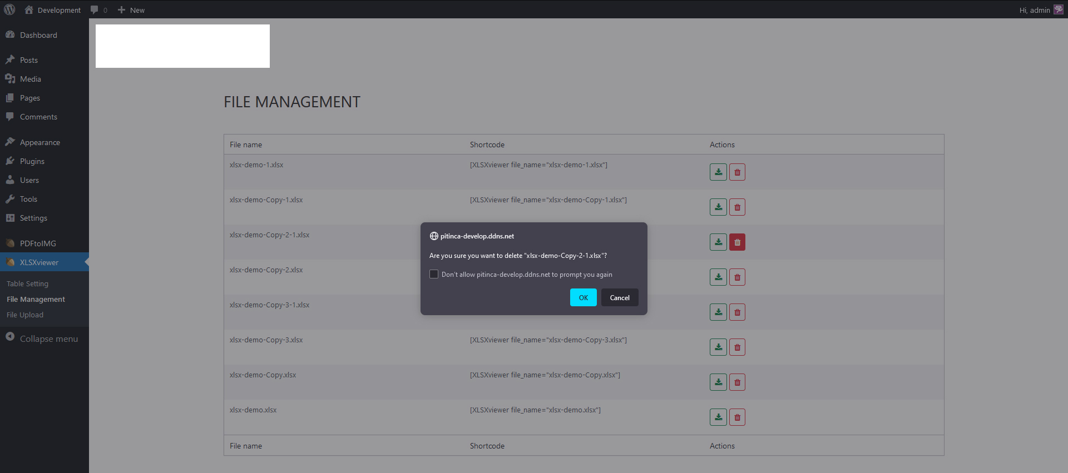Delete xlsx-demo-1.xlsx with trash icon

pos(737,172)
